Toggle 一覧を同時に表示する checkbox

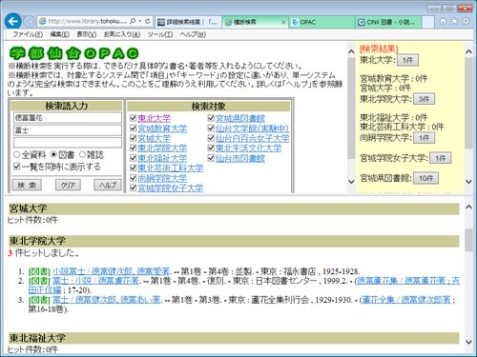point(17,167)
